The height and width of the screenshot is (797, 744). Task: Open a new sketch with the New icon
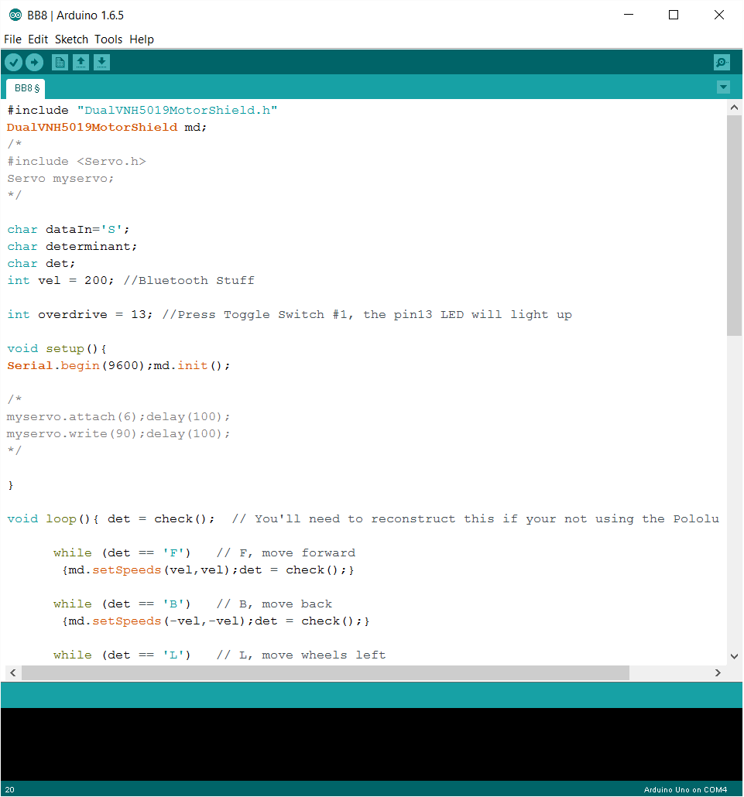click(60, 62)
